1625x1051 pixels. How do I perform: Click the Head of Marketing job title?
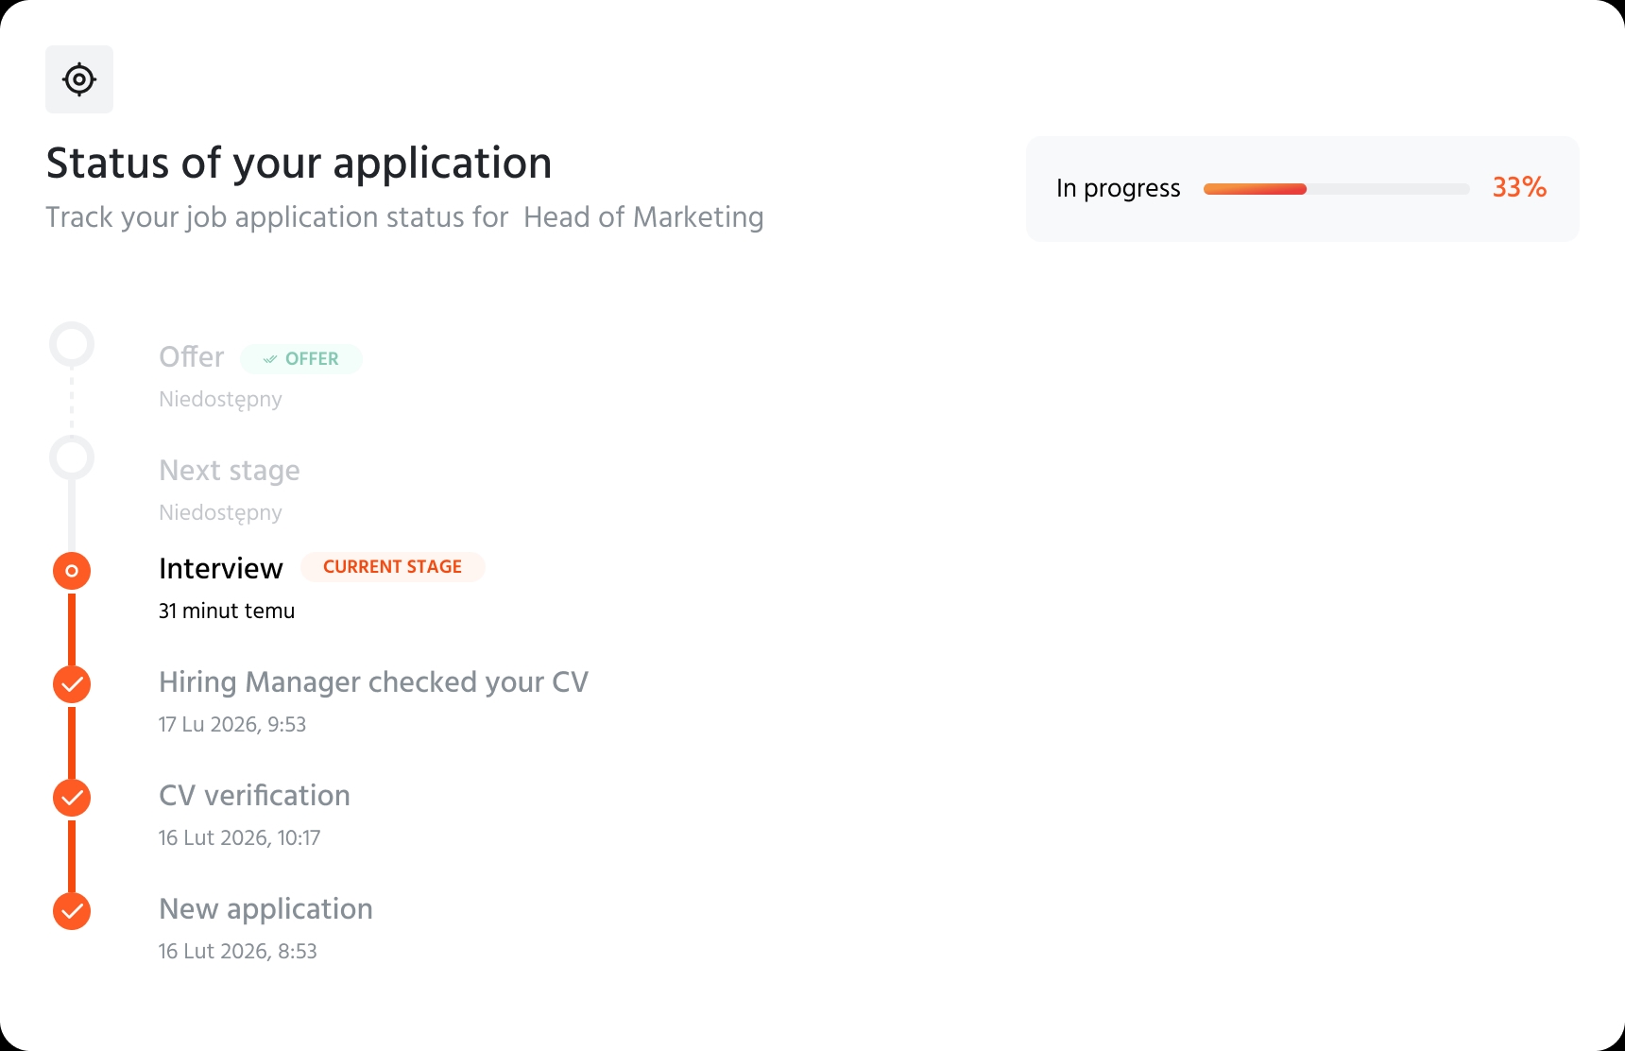(x=643, y=217)
